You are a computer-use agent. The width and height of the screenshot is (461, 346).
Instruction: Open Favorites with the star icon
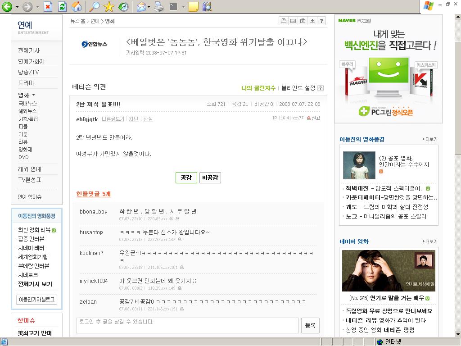tap(109, 6)
